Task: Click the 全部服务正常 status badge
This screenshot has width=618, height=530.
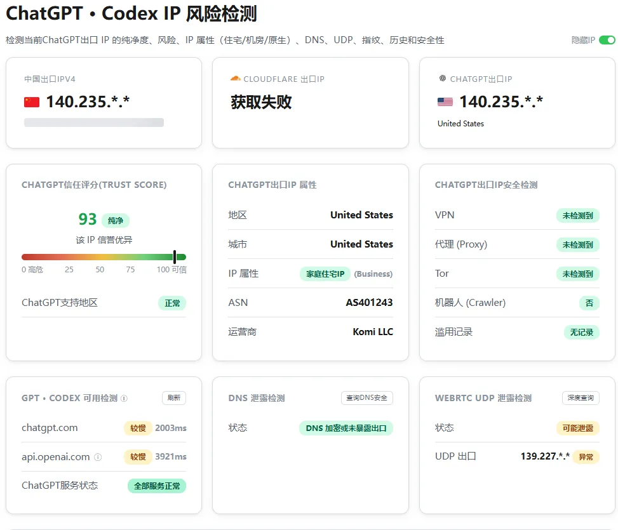Action: pos(157,486)
